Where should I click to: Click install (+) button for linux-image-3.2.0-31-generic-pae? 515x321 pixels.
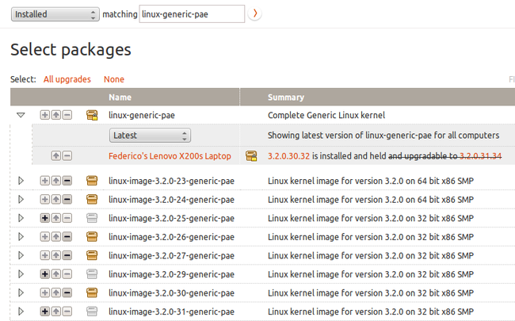coord(44,311)
